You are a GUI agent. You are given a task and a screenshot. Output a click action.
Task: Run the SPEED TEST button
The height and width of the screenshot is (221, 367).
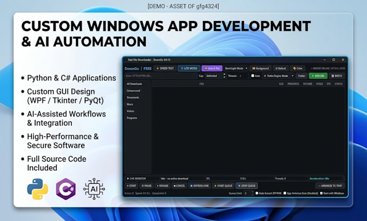(165, 68)
